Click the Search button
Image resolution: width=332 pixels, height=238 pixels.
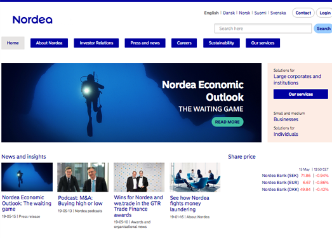pos(323,29)
